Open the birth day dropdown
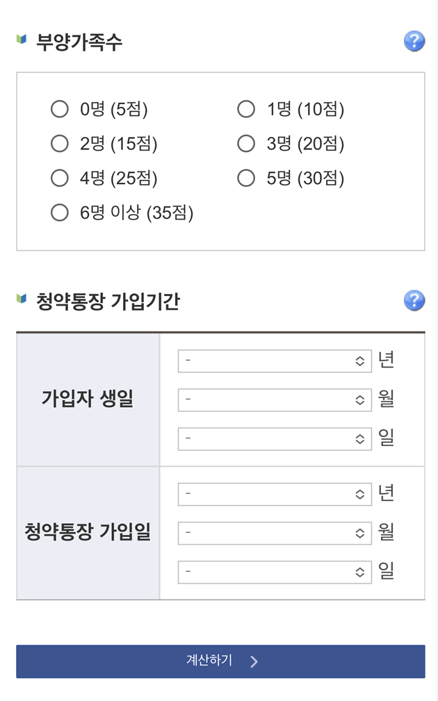The image size is (438, 701). [275, 438]
